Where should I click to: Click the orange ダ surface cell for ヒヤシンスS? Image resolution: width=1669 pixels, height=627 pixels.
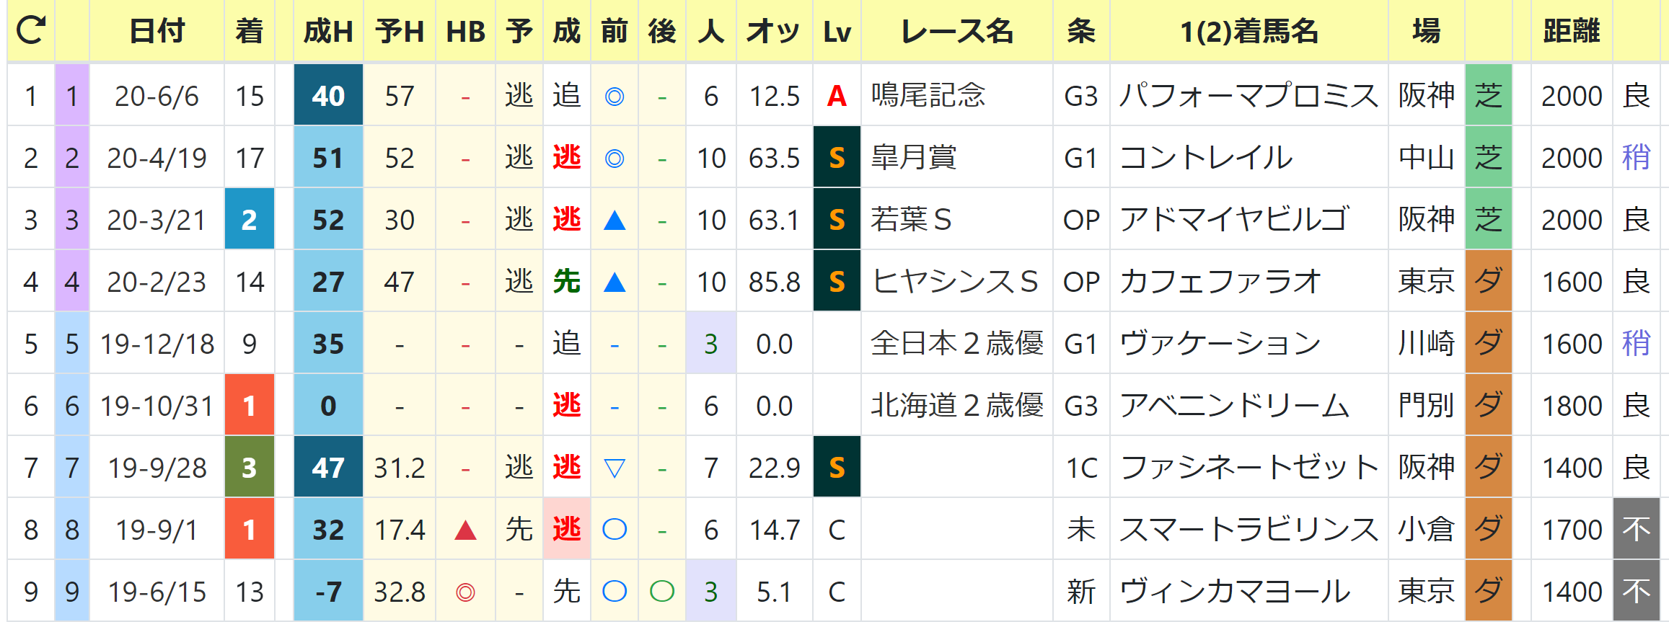1488,282
